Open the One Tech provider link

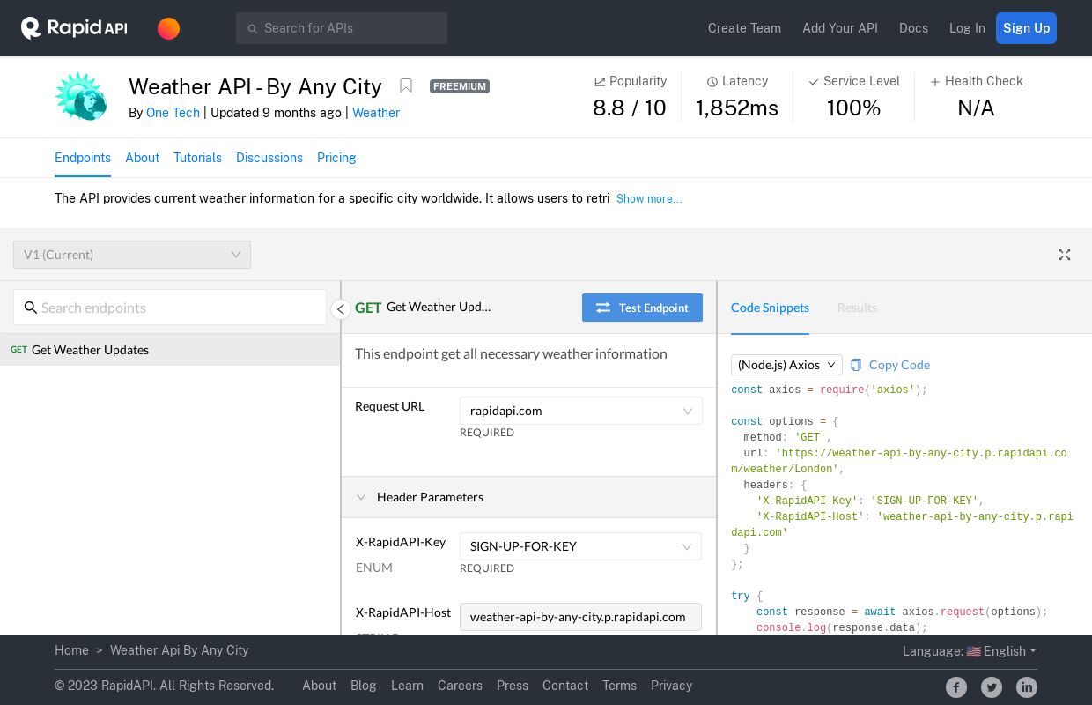[x=173, y=113]
